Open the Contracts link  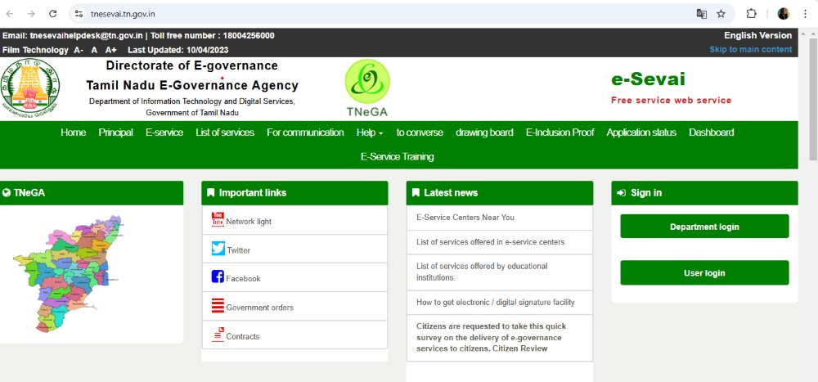[x=243, y=336]
